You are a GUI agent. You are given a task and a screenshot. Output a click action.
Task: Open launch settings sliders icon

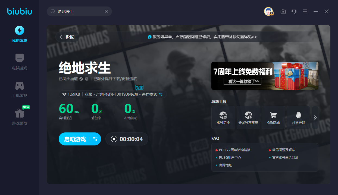click(95, 139)
